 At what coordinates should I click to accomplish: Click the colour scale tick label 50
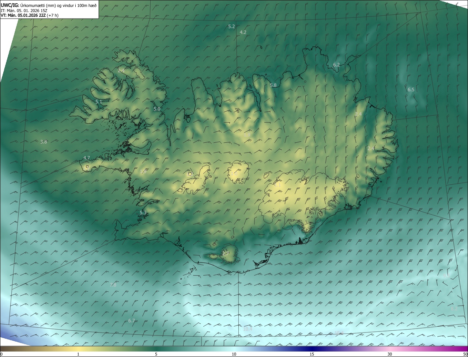click(x=465, y=354)
